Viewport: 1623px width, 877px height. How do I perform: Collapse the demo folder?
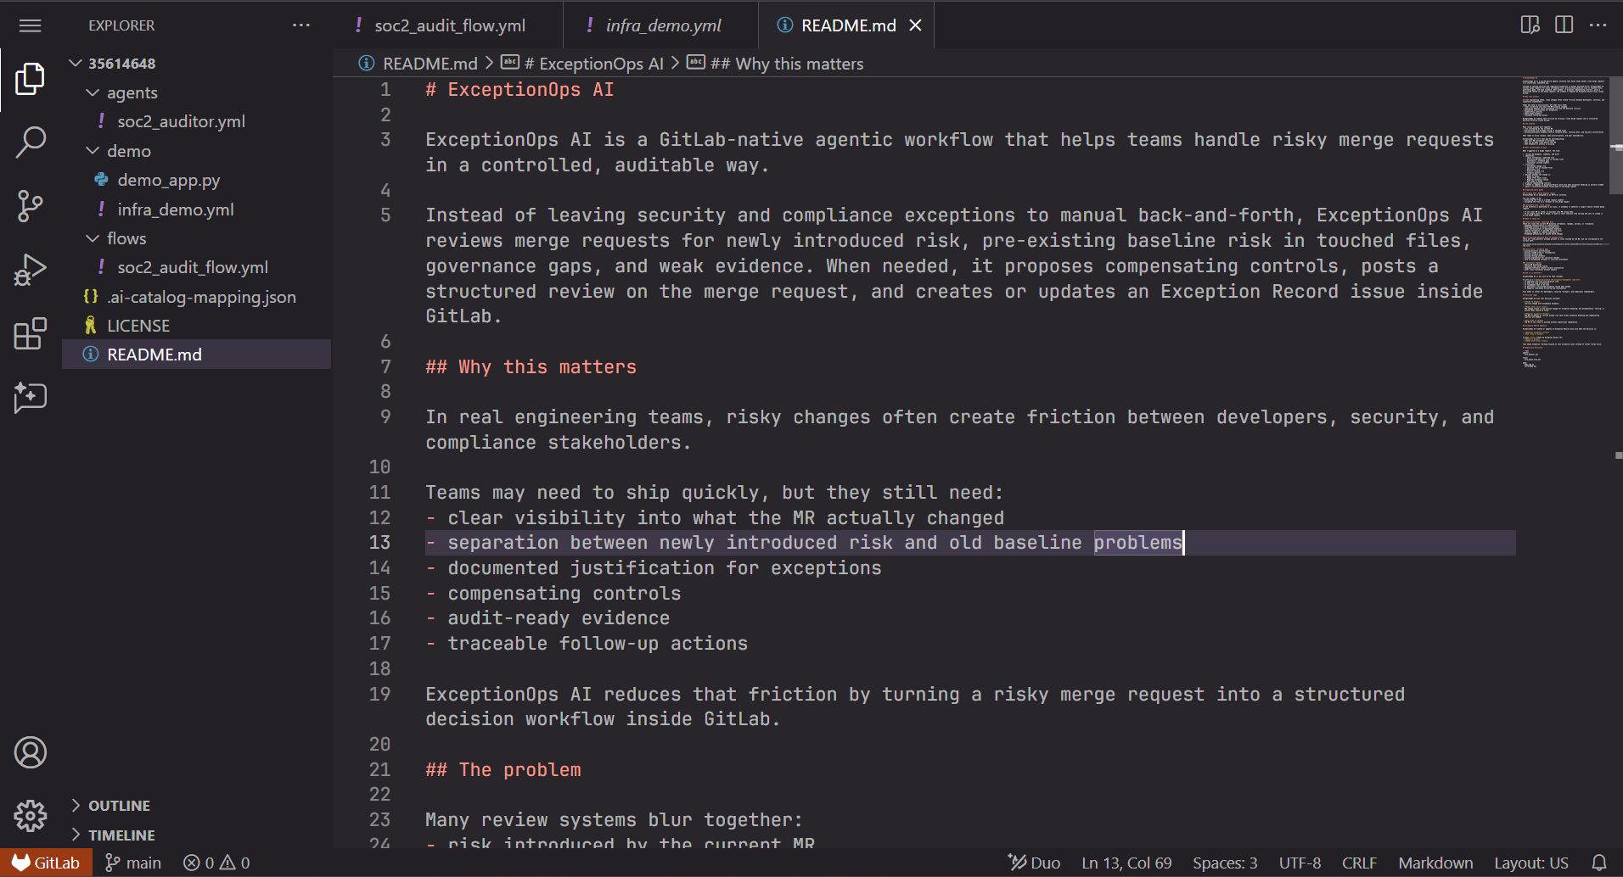197,151
